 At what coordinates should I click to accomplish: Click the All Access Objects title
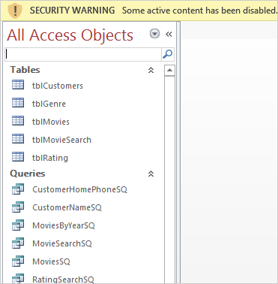point(70,35)
